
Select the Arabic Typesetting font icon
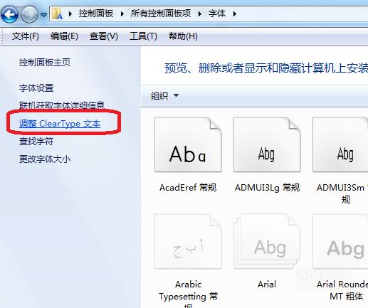tap(188, 241)
